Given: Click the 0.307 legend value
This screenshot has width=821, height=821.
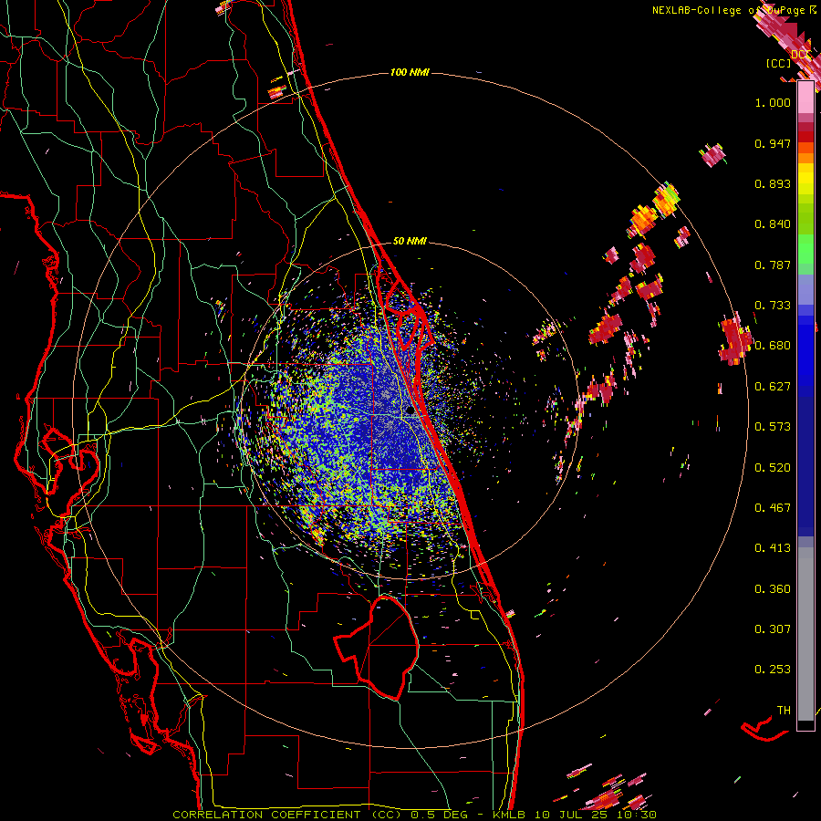Looking at the screenshot, I should click(773, 629).
